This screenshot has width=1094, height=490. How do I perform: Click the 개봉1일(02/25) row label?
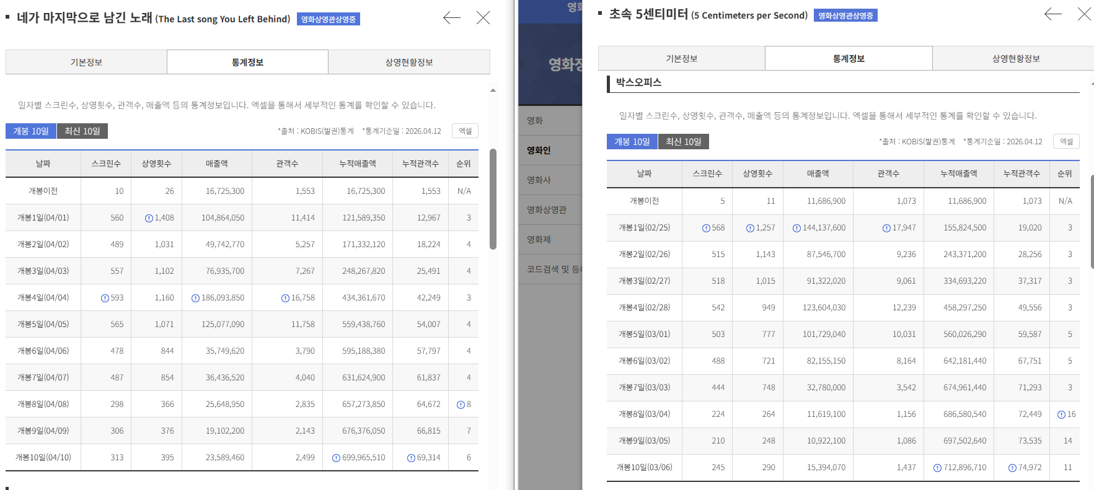click(645, 228)
